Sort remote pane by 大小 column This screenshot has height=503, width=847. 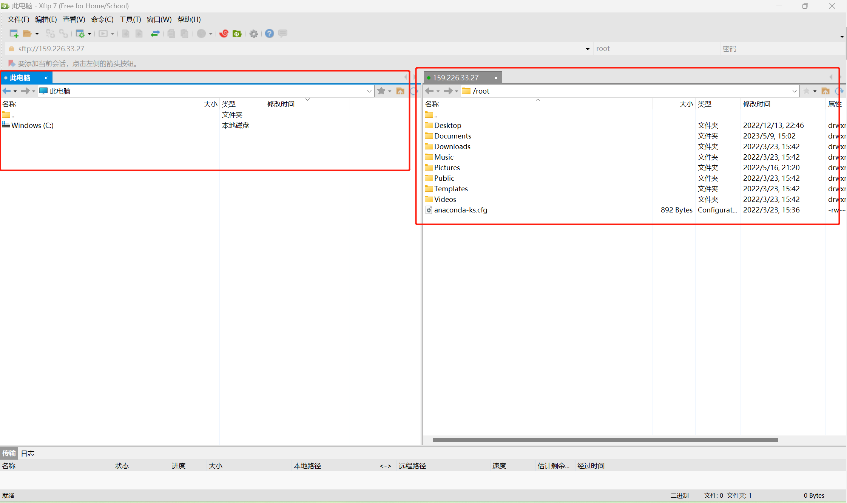674,104
